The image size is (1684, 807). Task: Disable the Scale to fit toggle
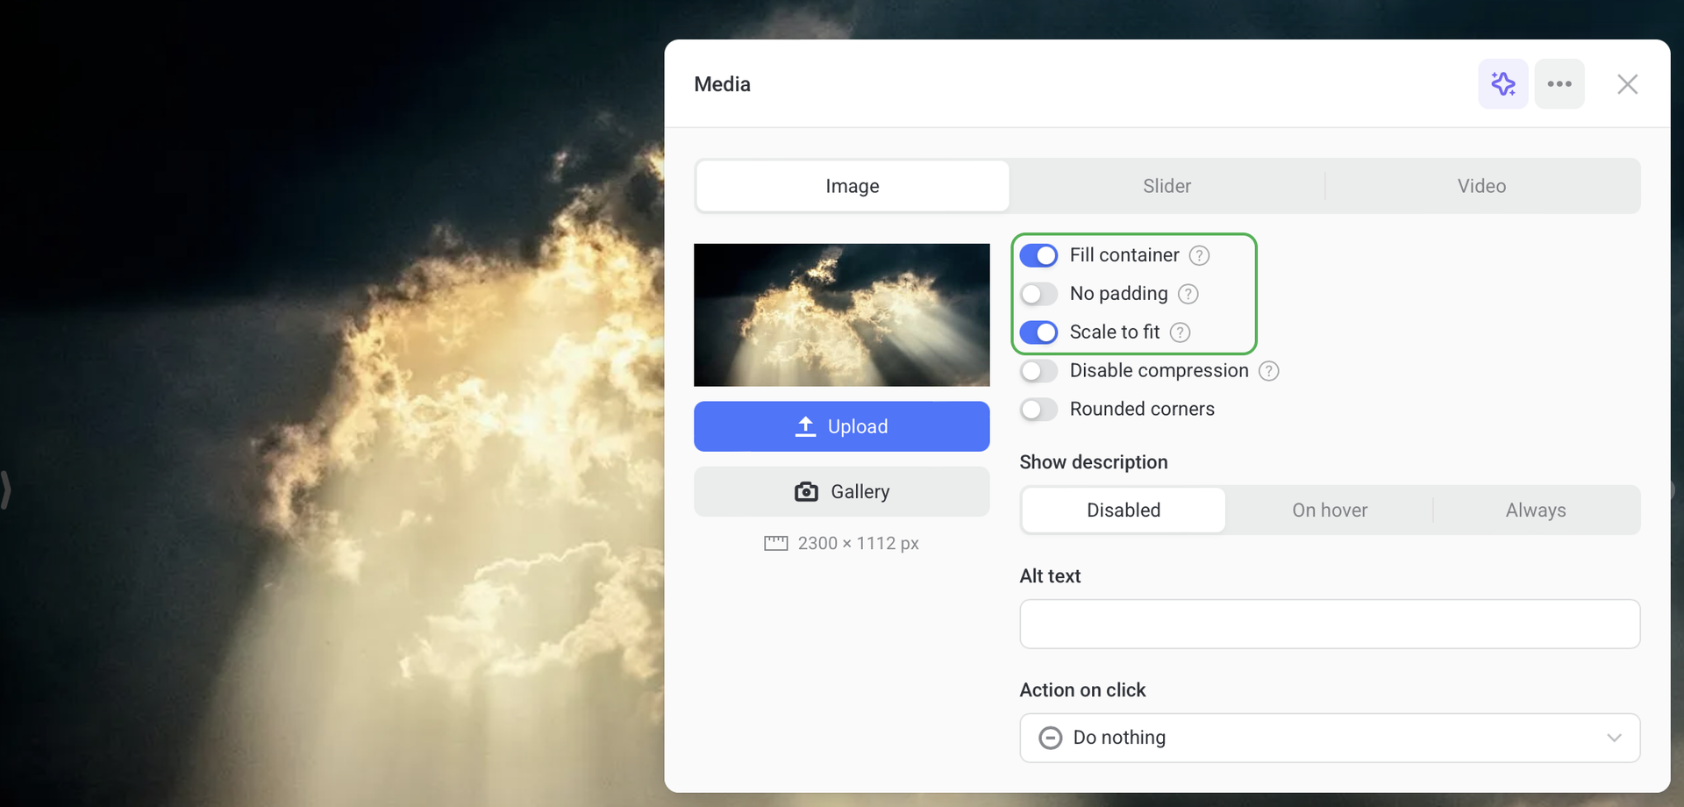(x=1038, y=332)
